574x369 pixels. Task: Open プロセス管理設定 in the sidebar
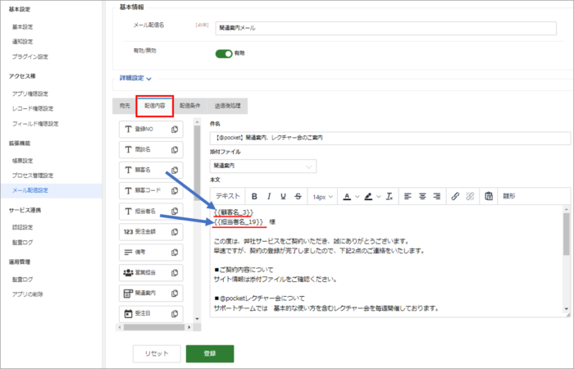(33, 175)
